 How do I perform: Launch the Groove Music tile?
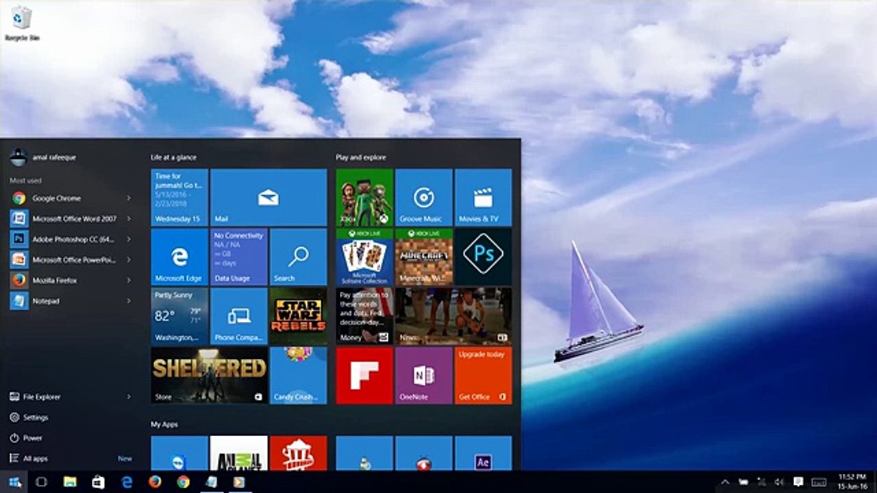pyautogui.click(x=423, y=197)
